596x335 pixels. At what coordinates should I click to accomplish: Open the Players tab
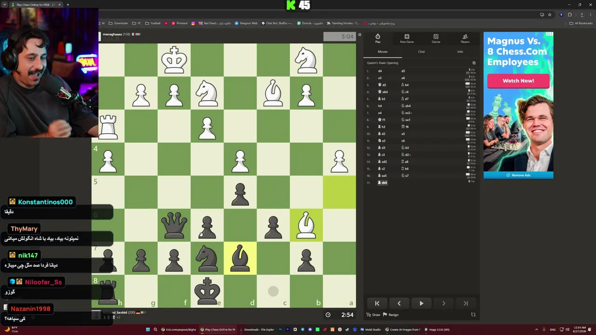pyautogui.click(x=465, y=39)
